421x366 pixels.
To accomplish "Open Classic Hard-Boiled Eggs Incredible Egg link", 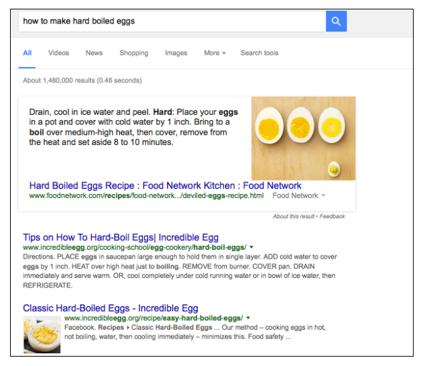I will point(111,308).
